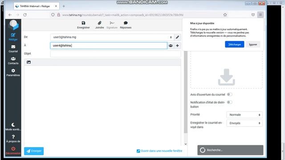Click the message body text area

[102, 105]
